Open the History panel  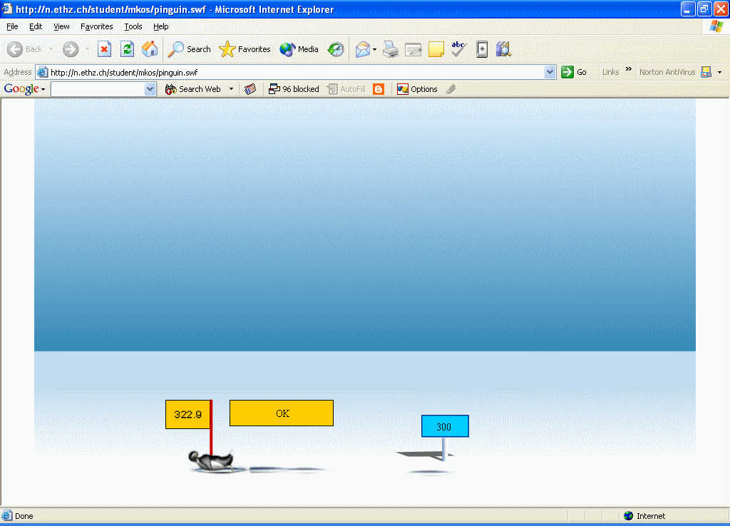point(336,49)
